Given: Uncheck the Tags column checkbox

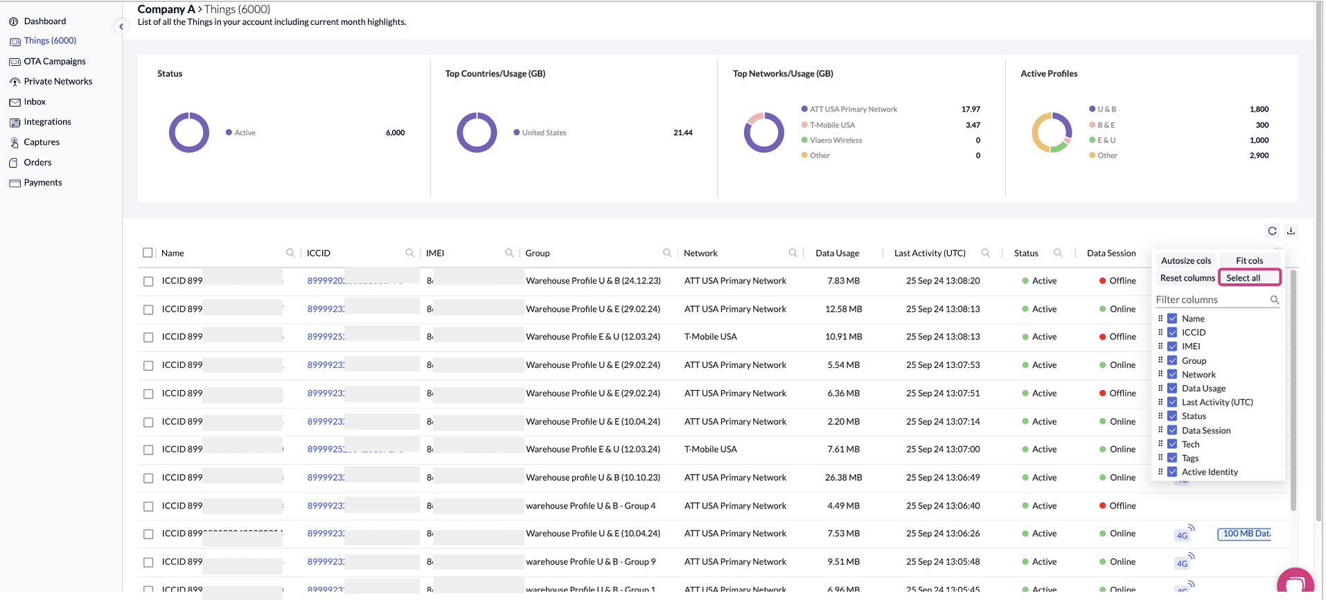Looking at the screenshot, I should [x=1172, y=458].
